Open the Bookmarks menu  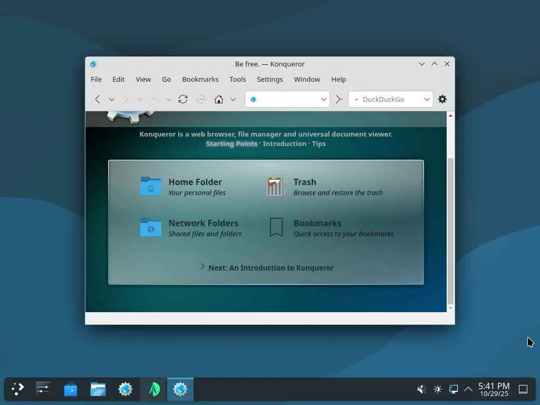click(200, 79)
